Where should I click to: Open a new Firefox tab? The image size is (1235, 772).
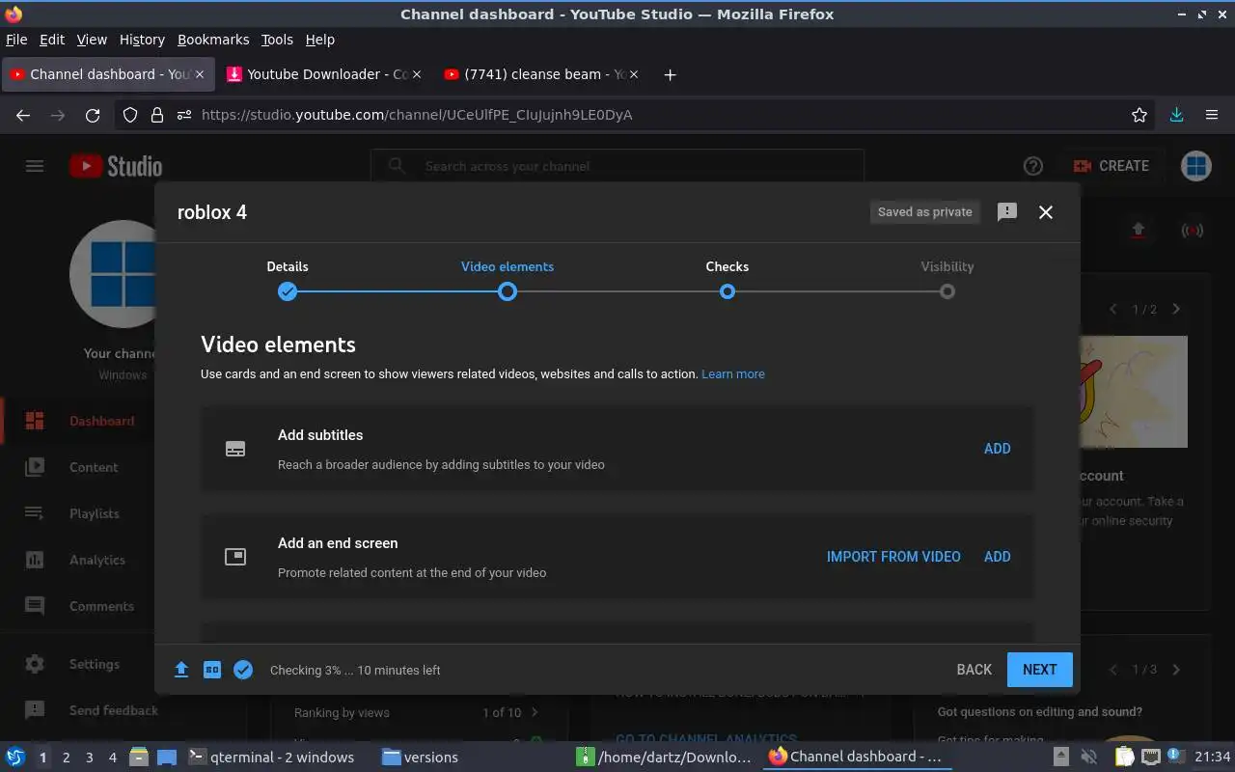click(x=670, y=74)
